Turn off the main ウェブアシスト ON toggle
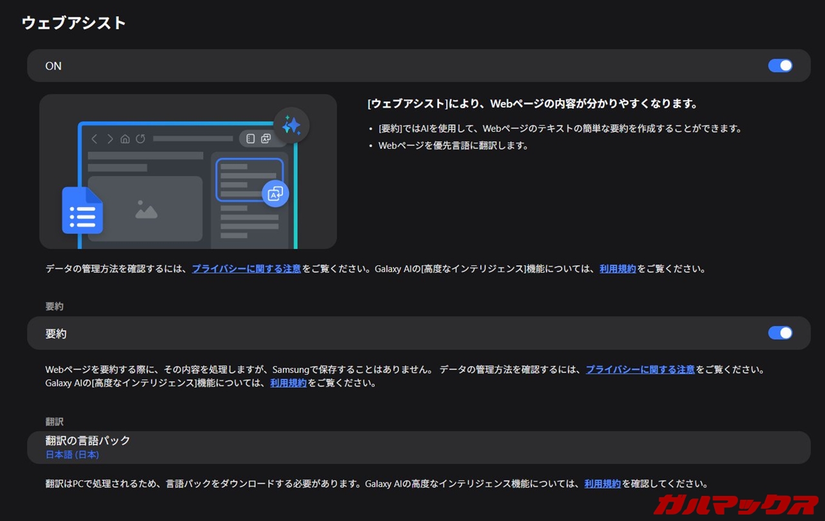This screenshot has height=521, width=825. point(780,66)
